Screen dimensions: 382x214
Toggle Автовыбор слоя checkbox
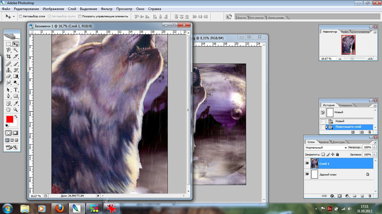(21, 16)
